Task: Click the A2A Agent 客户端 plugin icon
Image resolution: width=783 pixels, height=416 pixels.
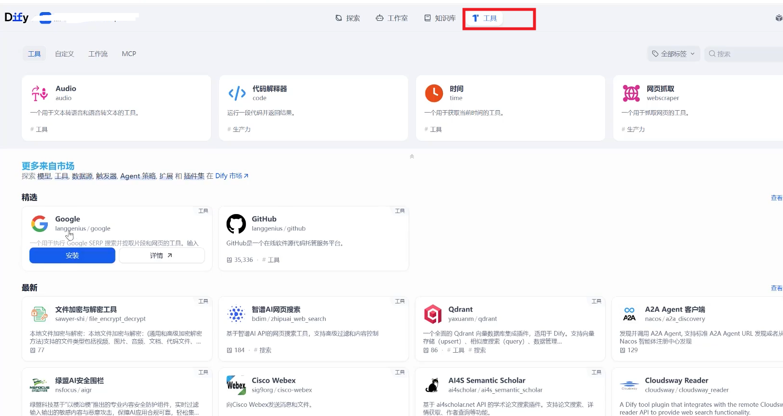Action: [629, 314]
